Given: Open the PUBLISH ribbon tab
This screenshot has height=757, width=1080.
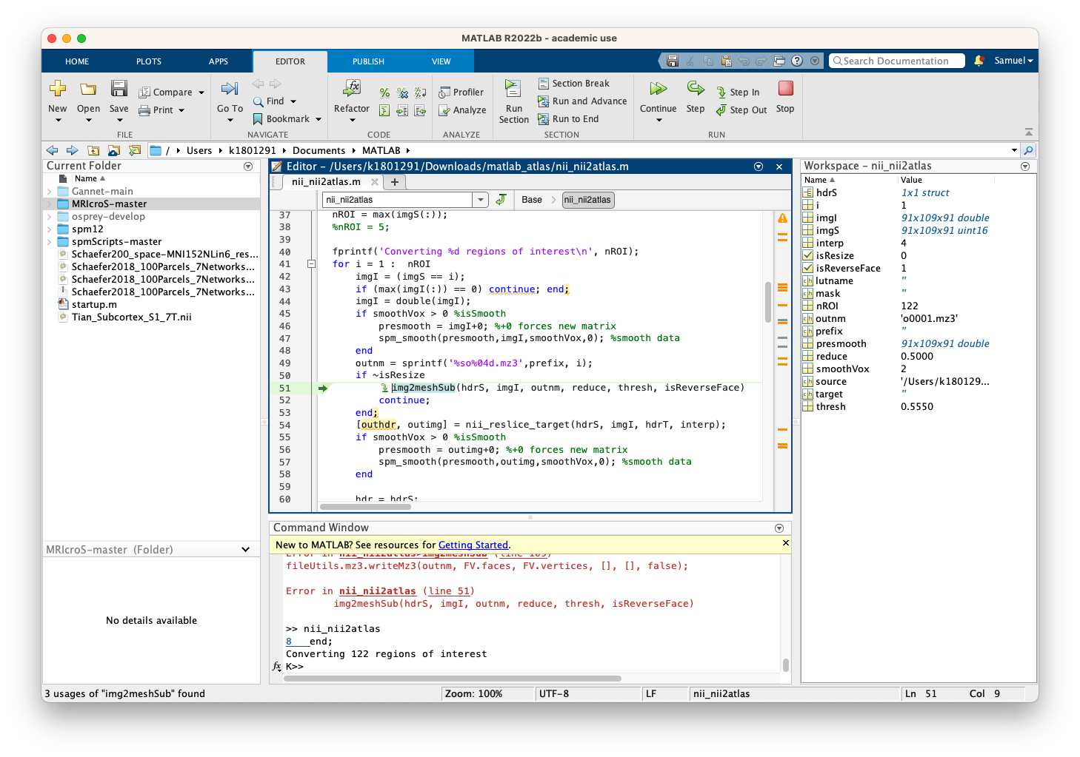Looking at the screenshot, I should (368, 61).
